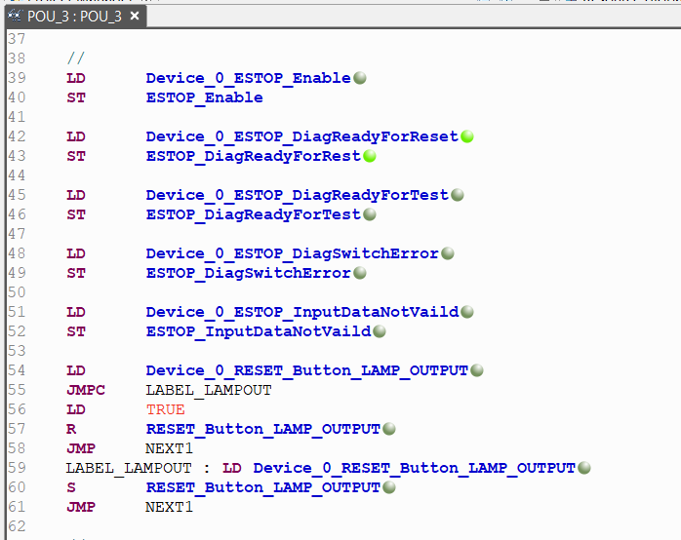This screenshot has height=540, width=681.
Task: Click the POU_3 tab's code editor icon
Action: click(15, 16)
